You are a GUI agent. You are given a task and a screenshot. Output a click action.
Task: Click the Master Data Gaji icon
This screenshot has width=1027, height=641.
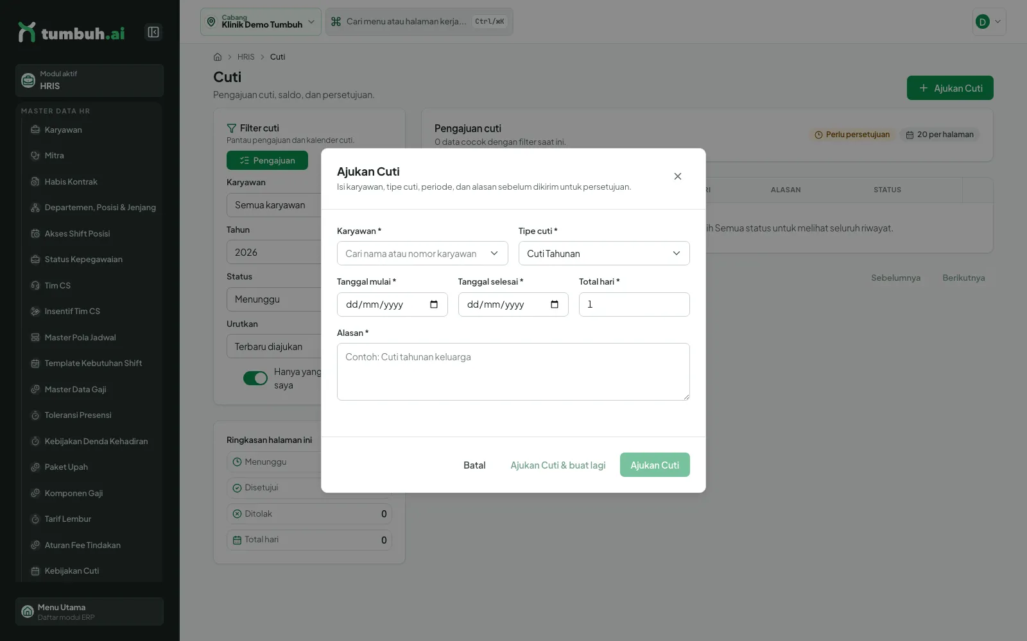(35, 390)
